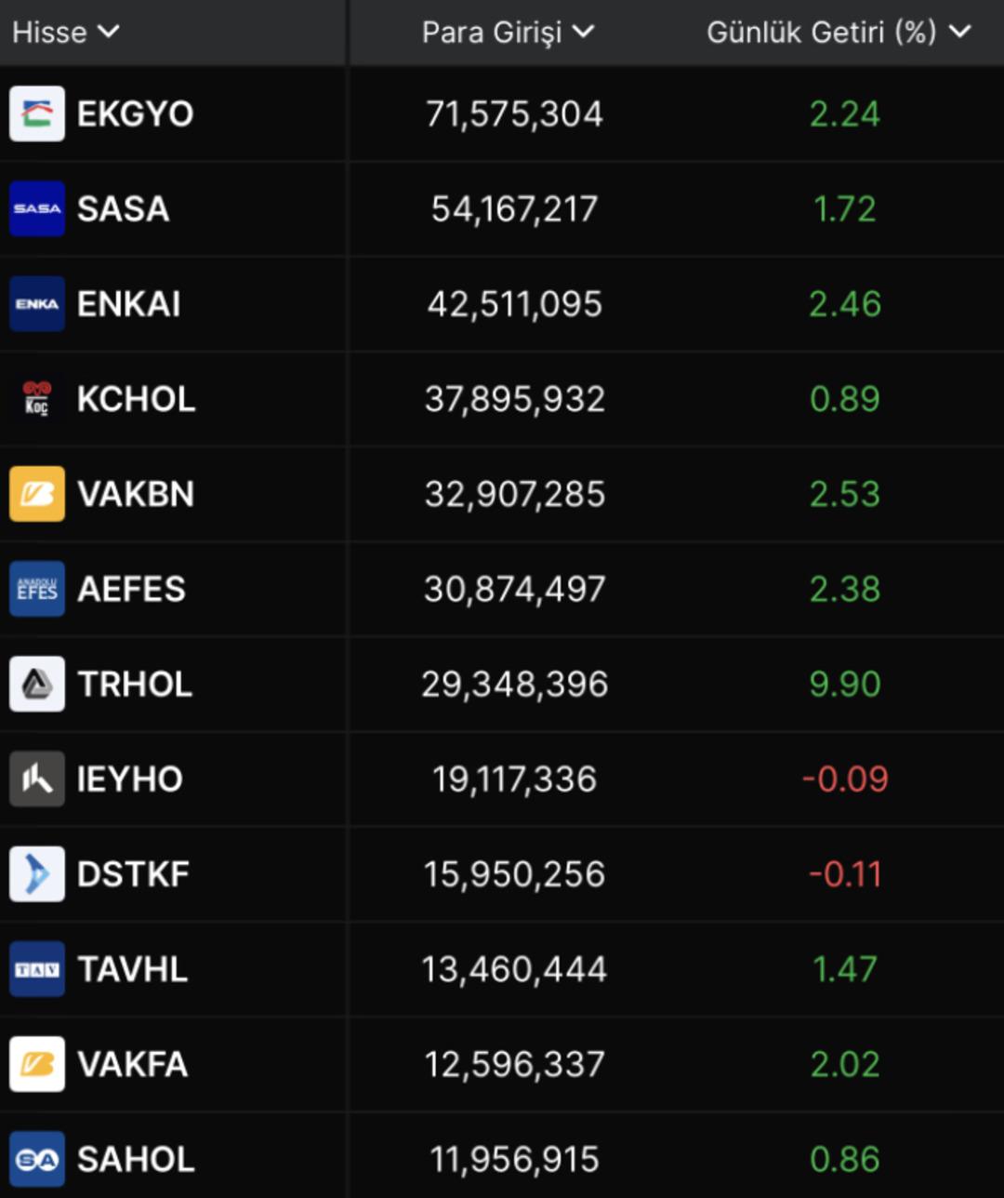Click the DSTKF arrow logo icon

[37, 874]
